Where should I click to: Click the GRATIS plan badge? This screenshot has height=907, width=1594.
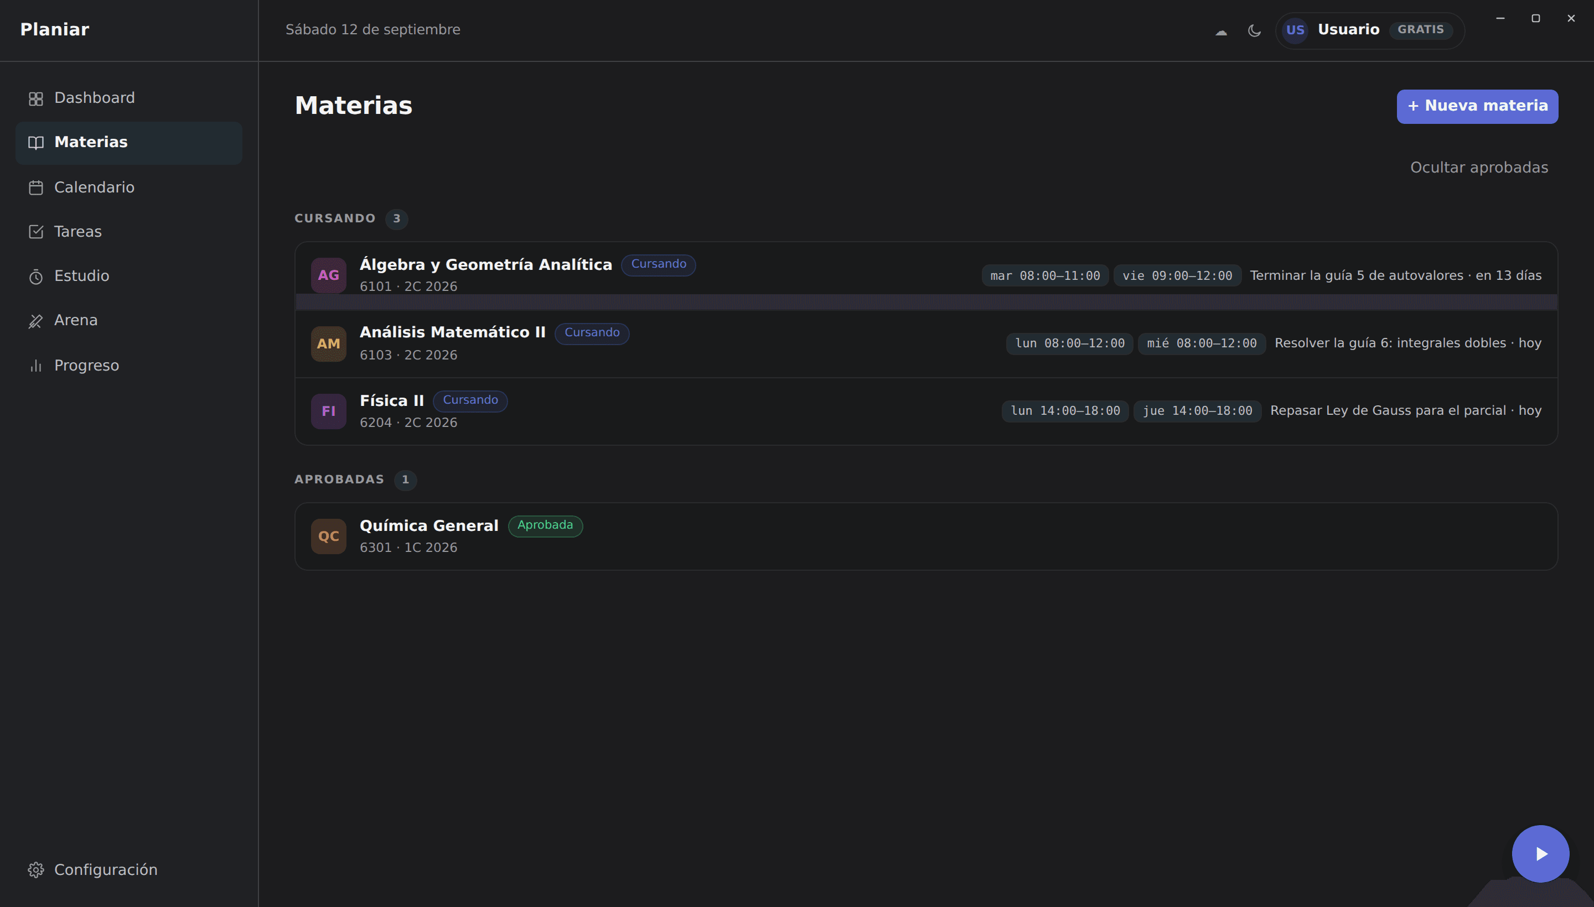click(1421, 30)
